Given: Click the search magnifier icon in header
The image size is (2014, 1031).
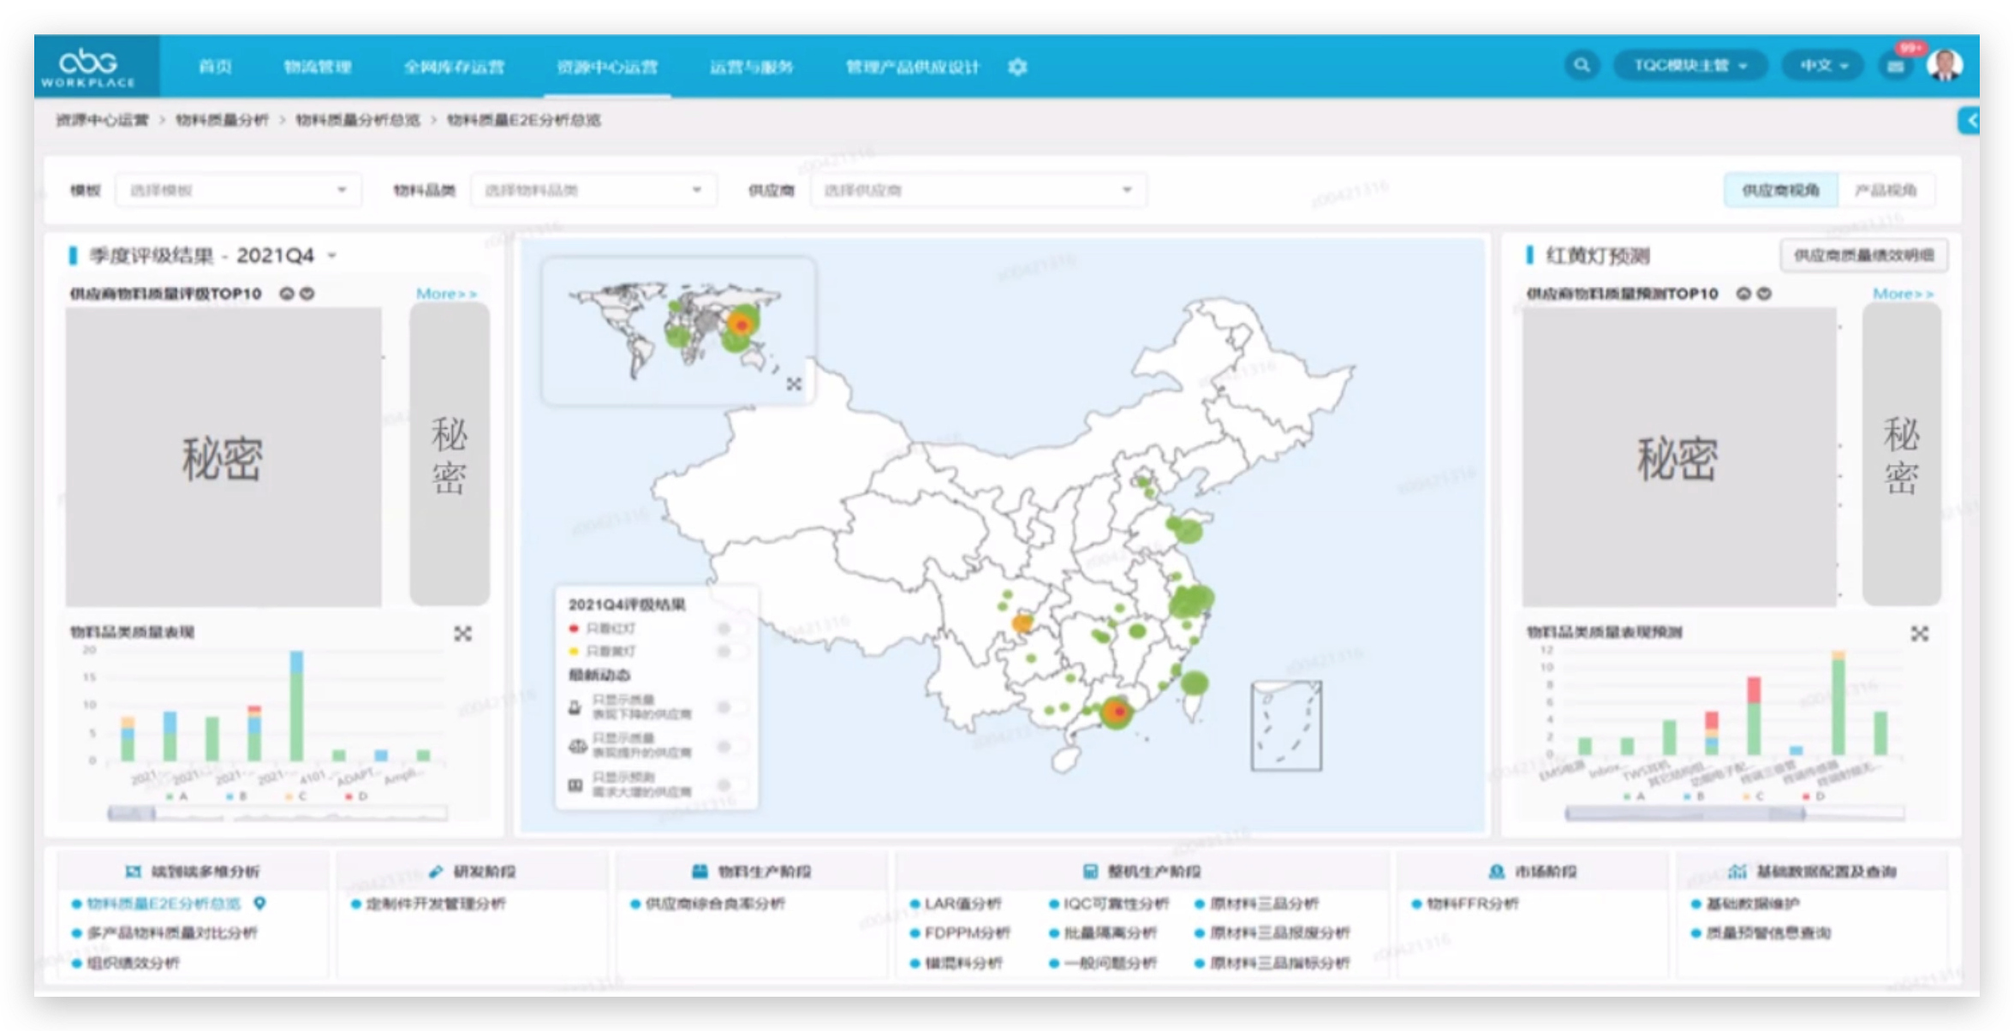Looking at the screenshot, I should click(x=1581, y=65).
